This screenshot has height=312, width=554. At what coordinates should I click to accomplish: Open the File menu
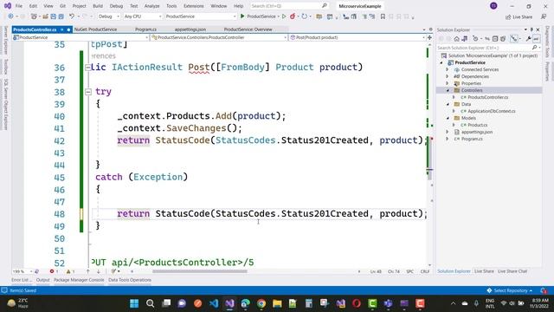(x=19, y=6)
